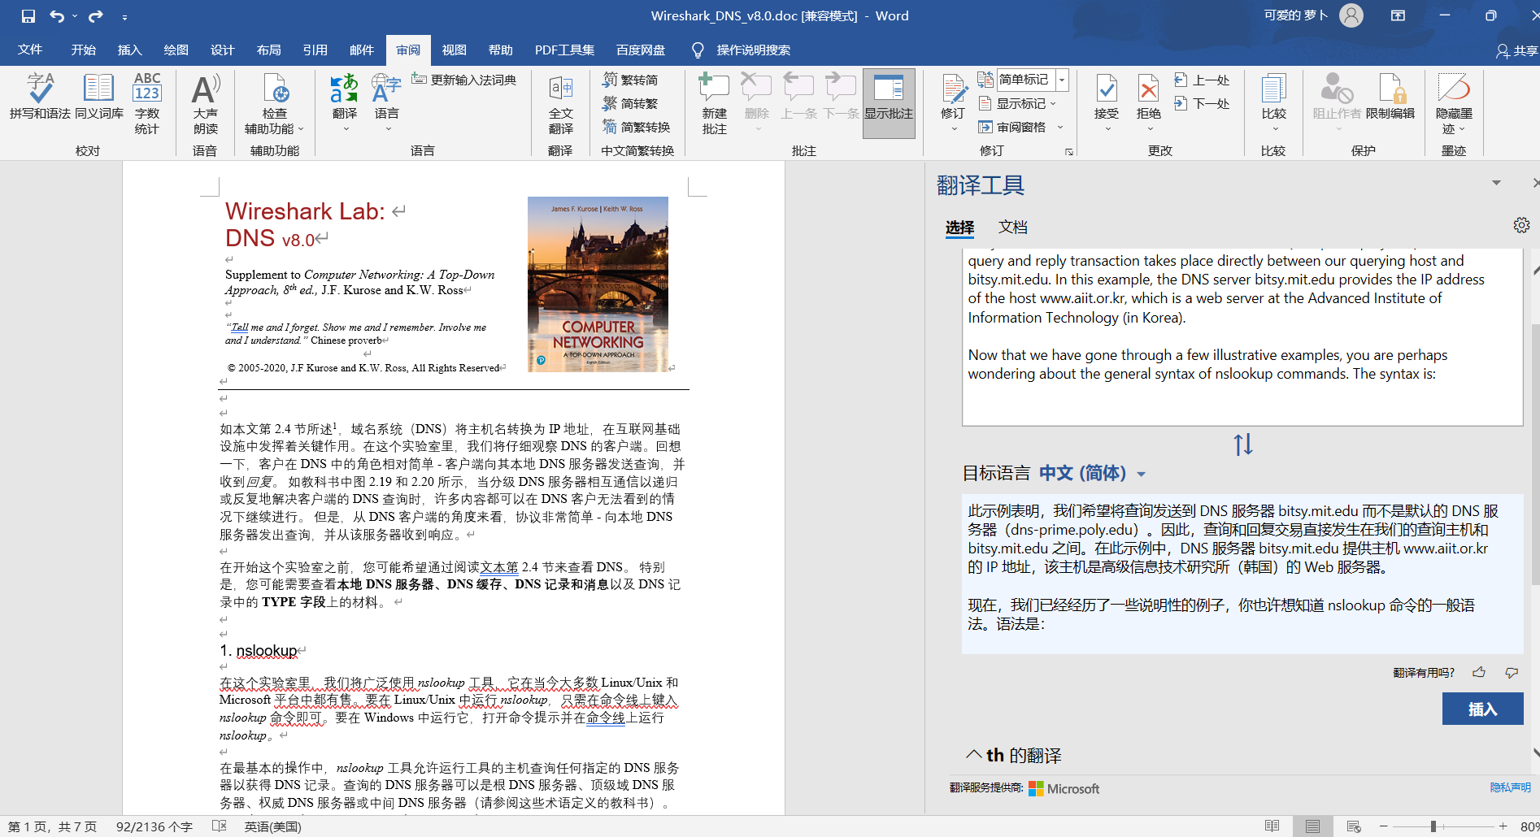Select the 选择 tab in translator pane

tap(959, 227)
